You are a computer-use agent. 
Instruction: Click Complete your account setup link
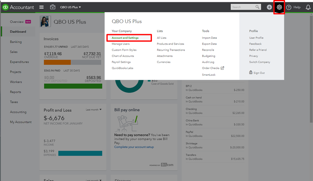134,147
